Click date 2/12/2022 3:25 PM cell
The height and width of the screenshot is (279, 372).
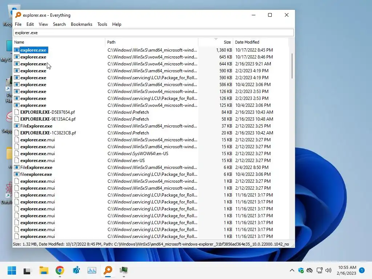click(253, 126)
